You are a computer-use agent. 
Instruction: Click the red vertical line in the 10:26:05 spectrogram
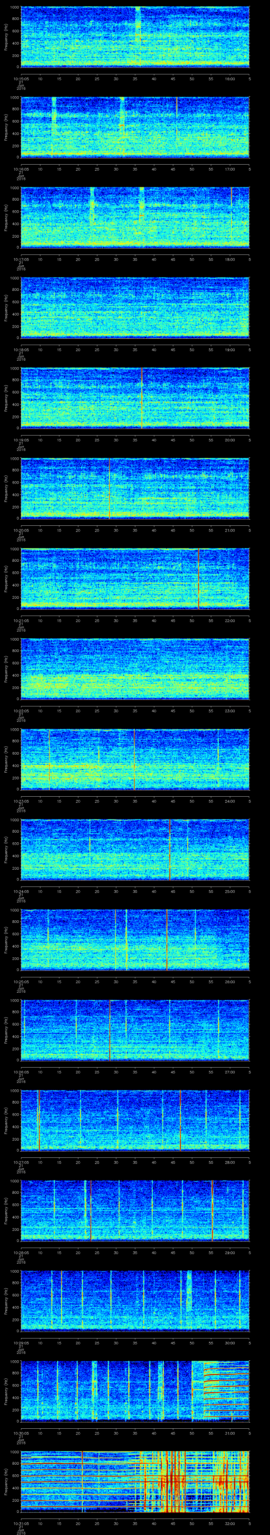[110, 1030]
